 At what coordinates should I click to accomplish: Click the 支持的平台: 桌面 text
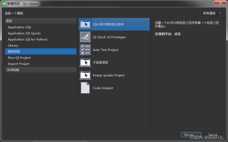[168, 34]
